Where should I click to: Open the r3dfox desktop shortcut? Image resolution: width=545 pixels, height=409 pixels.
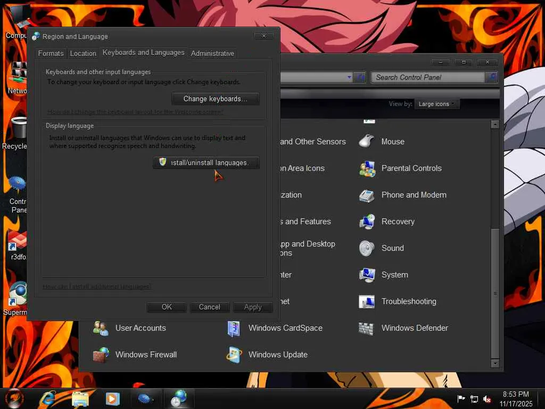(x=18, y=246)
